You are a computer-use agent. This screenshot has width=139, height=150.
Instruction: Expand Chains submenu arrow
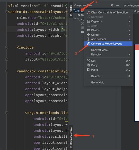click(x=129, y=30)
